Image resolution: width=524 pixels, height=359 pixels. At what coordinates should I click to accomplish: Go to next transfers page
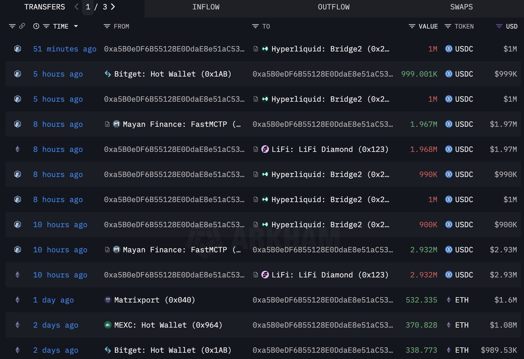113,7
